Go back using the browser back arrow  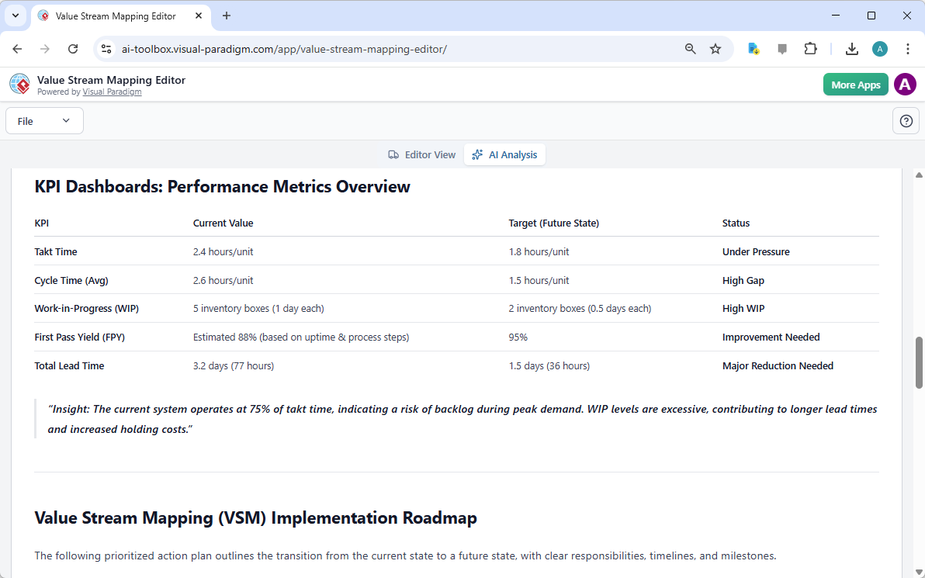17,48
